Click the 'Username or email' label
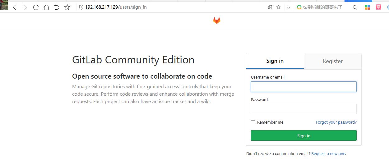Image resolution: width=389 pixels, height=164 pixels. [268, 77]
